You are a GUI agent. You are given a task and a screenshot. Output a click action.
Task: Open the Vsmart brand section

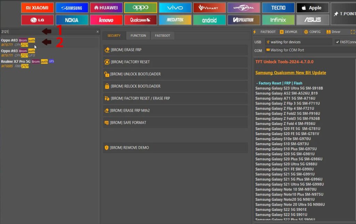pyautogui.click(x=209, y=8)
